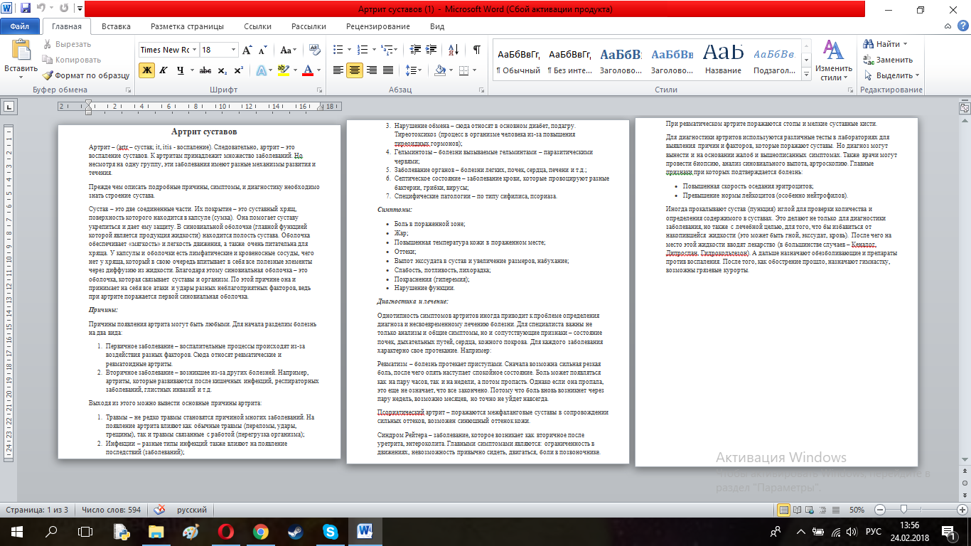This screenshot has width=971, height=546.
Task: Align text to the left
Action: [338, 70]
